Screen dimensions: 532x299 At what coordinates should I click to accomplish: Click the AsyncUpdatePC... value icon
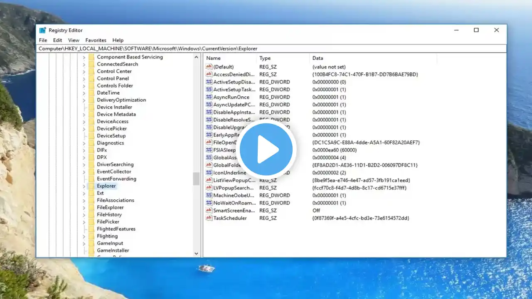209,105
